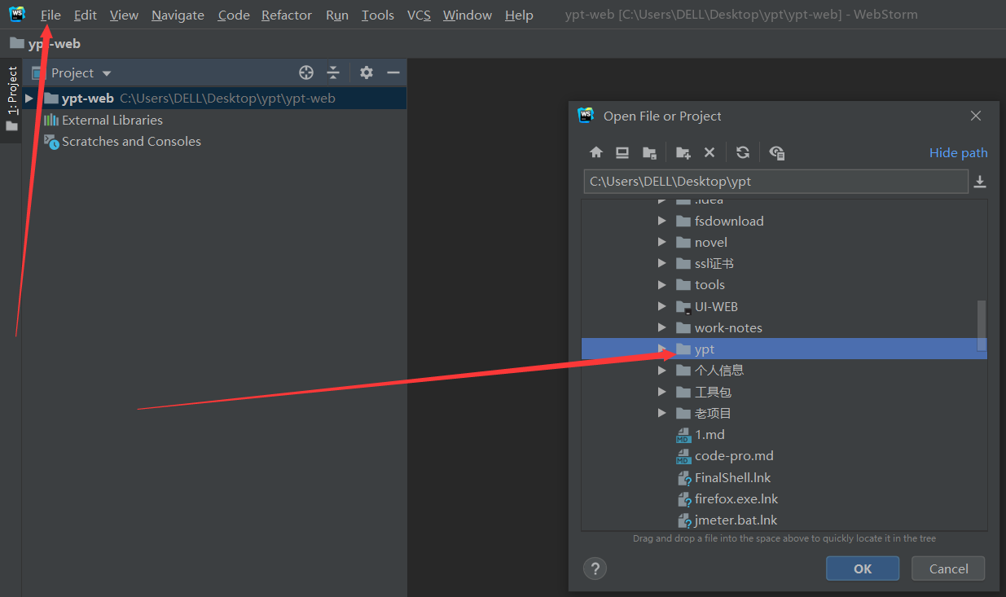
Task: Hide the Project tool window
Action: (x=393, y=72)
